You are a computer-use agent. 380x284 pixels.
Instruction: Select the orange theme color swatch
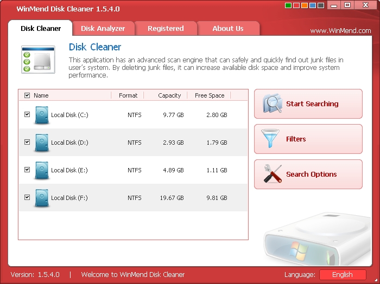pos(305,5)
